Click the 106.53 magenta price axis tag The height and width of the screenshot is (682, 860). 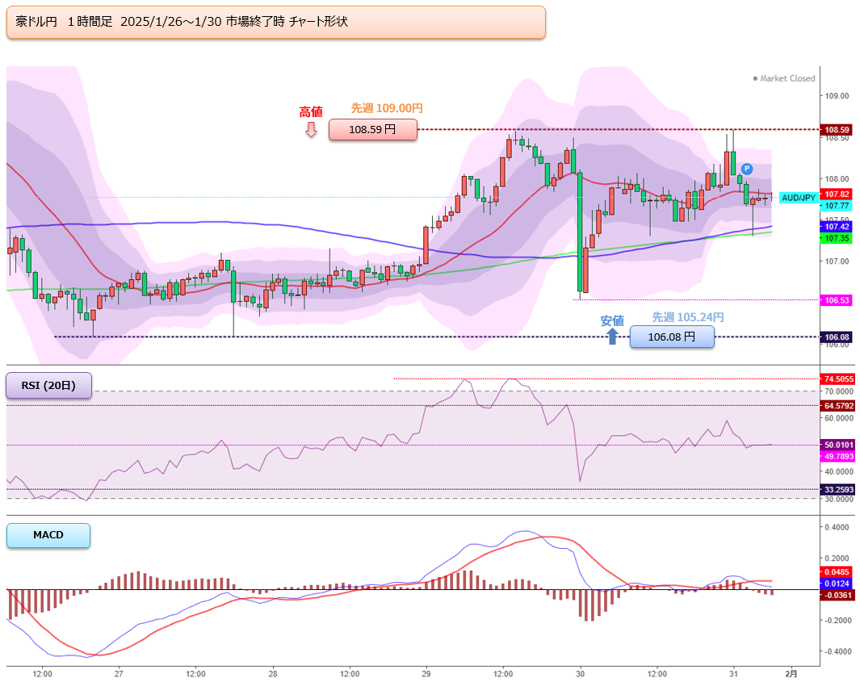(837, 300)
